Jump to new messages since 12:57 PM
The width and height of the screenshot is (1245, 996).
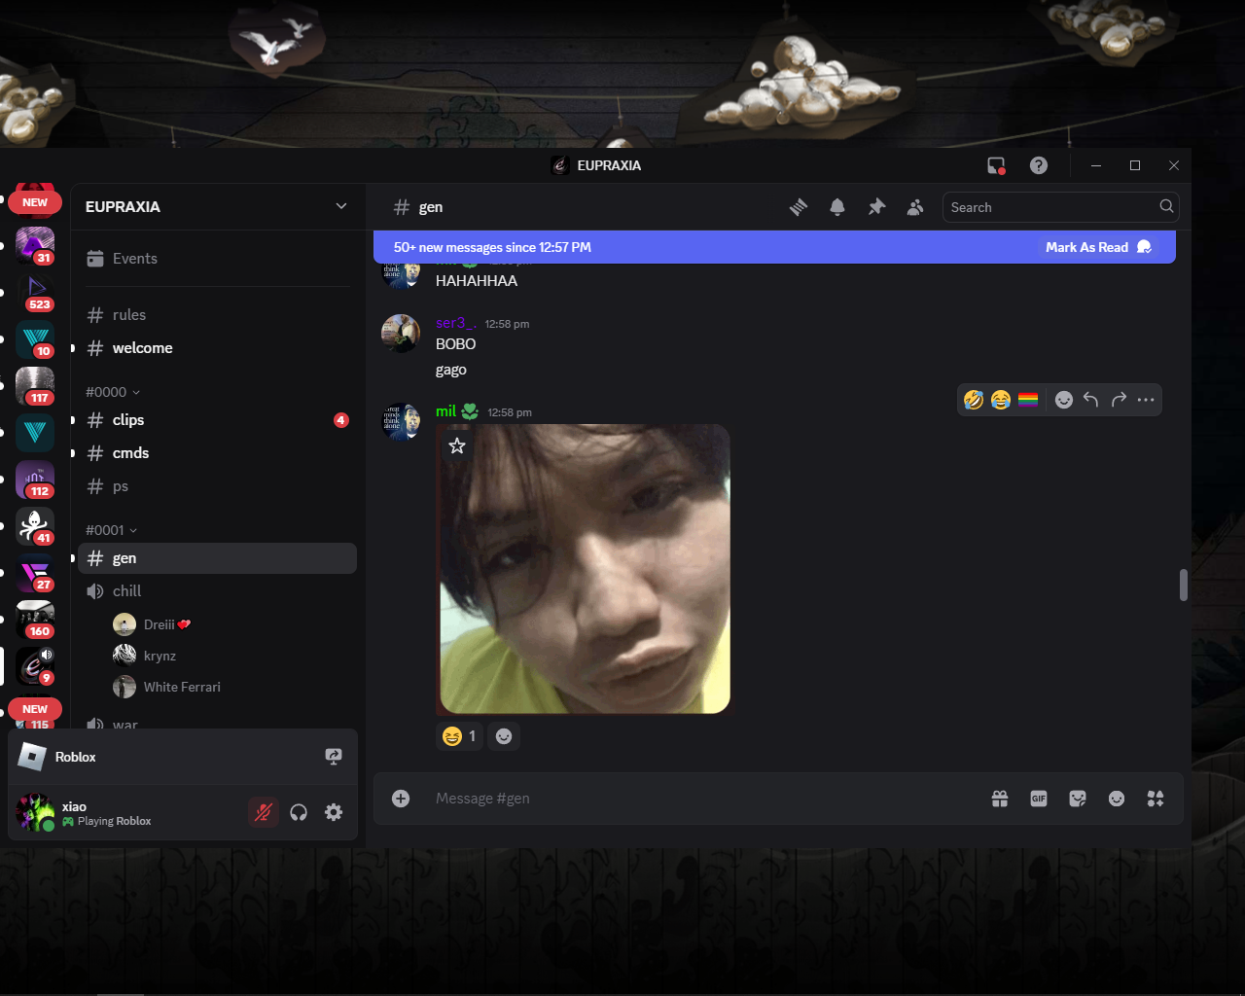pyautogui.click(x=492, y=247)
